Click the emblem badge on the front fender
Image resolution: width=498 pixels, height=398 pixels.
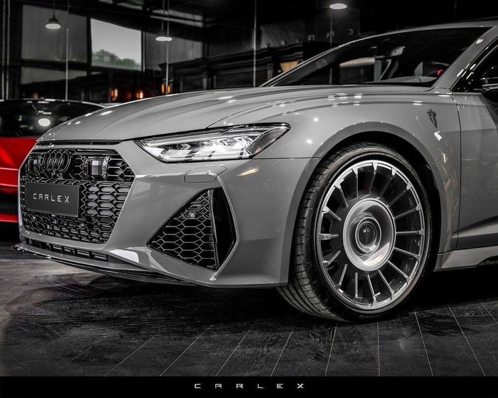click(x=432, y=117)
